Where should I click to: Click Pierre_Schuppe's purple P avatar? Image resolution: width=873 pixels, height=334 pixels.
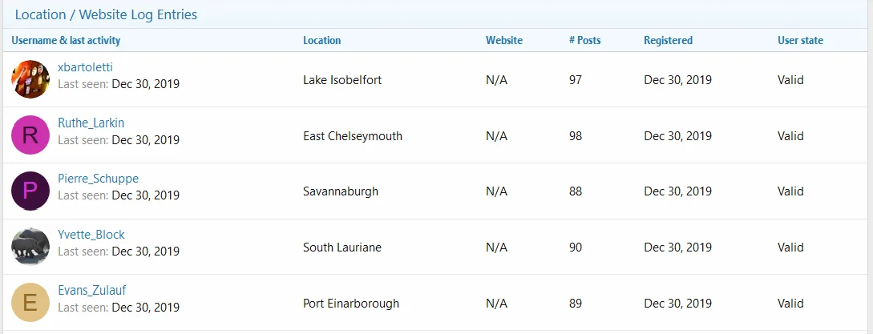(30, 191)
